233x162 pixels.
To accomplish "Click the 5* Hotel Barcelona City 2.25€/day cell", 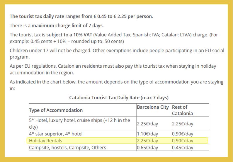I will click(154, 124).
